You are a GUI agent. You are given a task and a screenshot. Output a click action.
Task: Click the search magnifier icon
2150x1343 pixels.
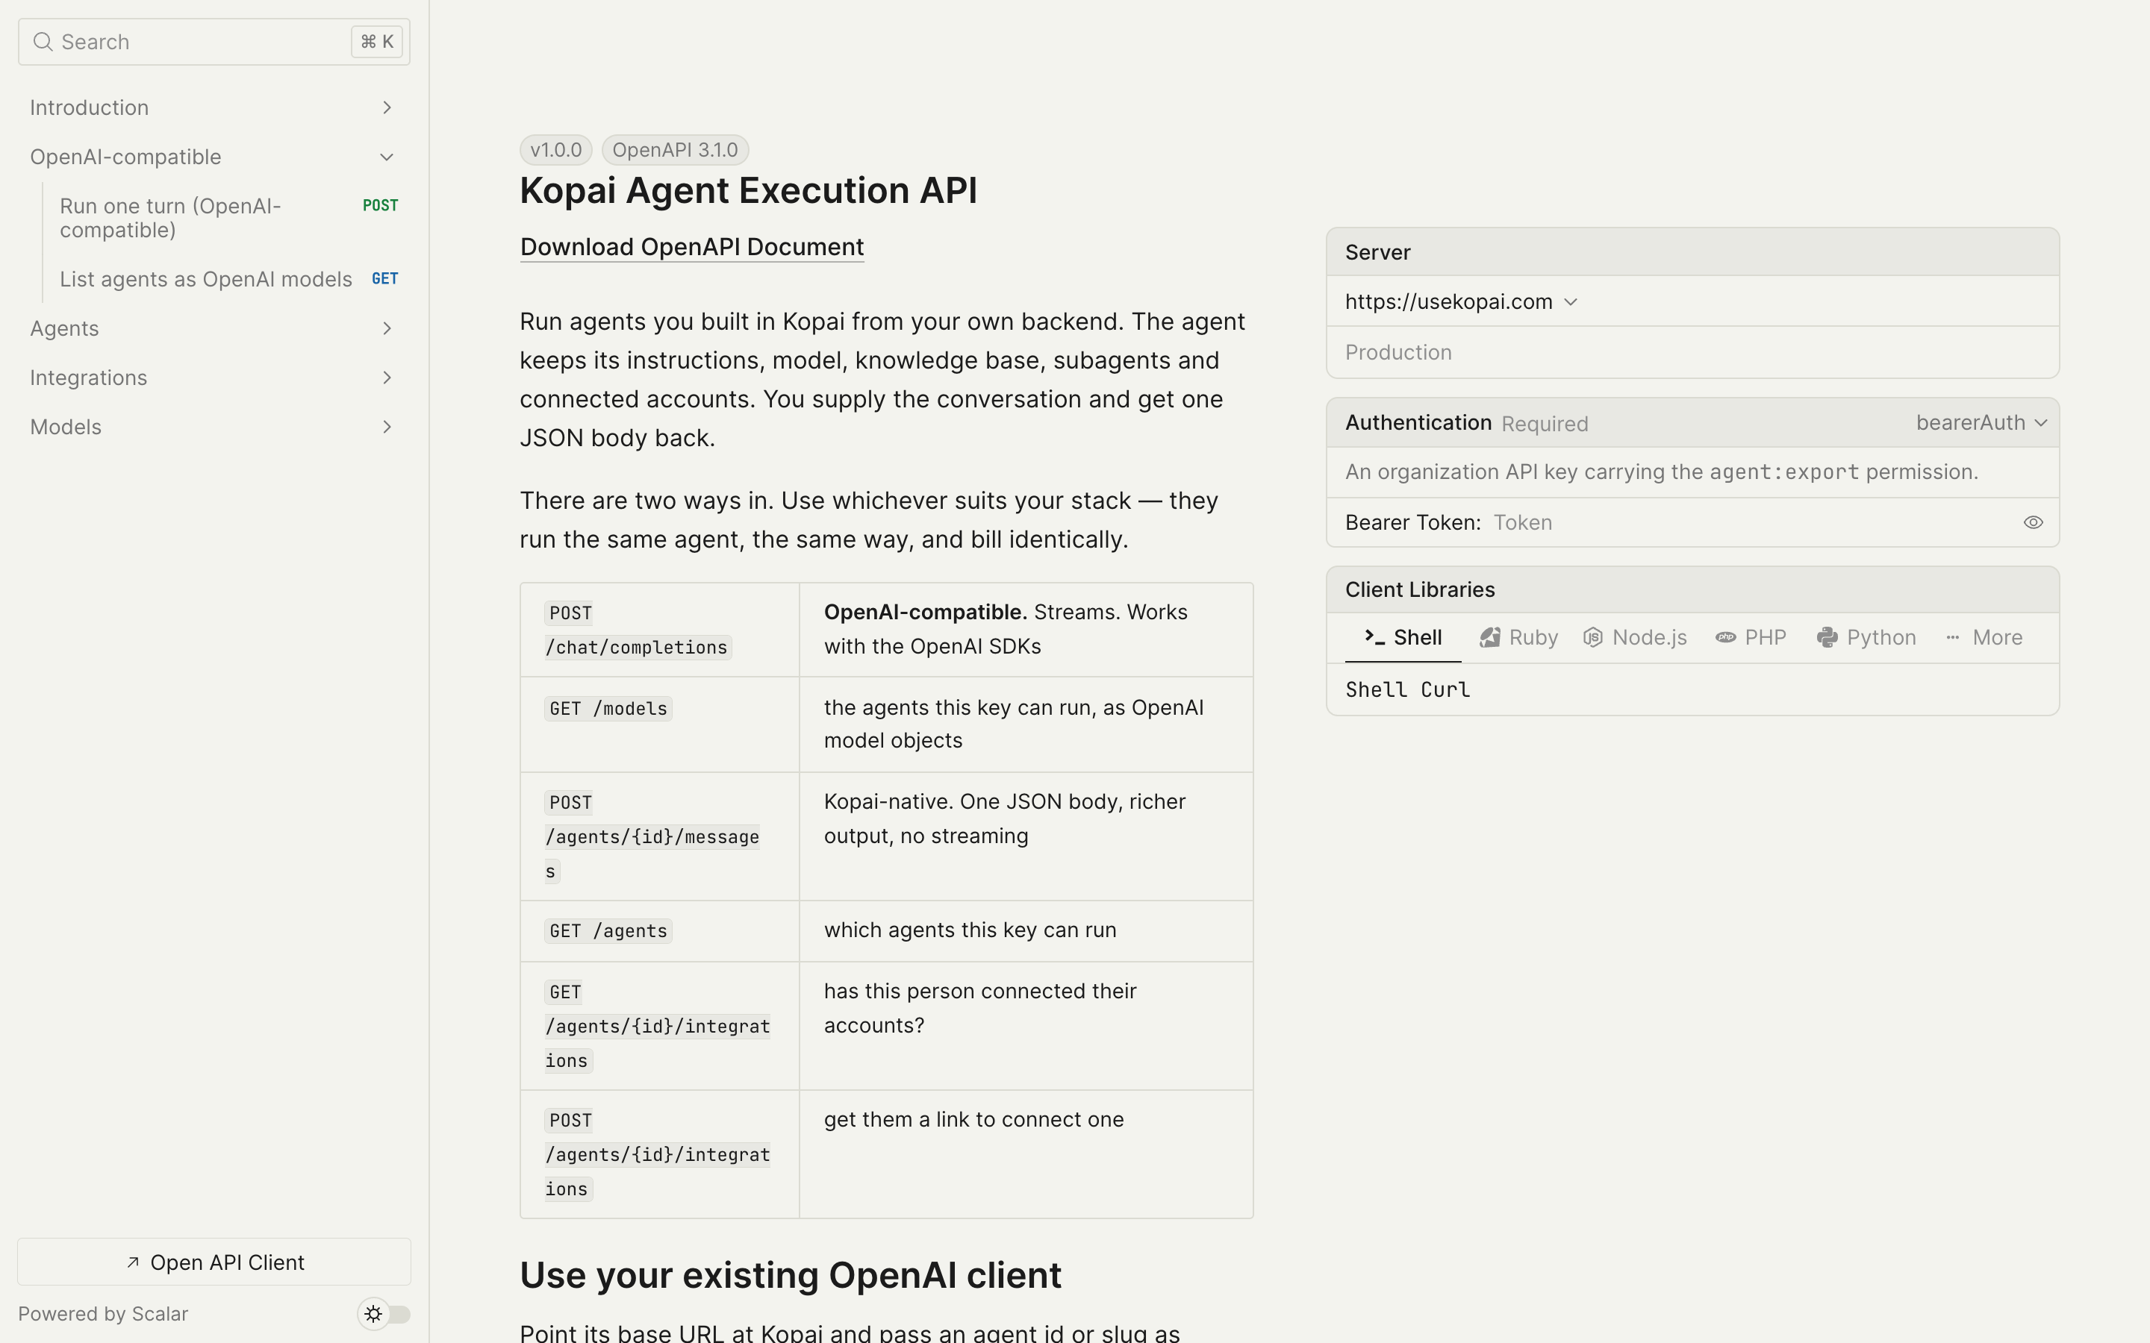coord(42,42)
